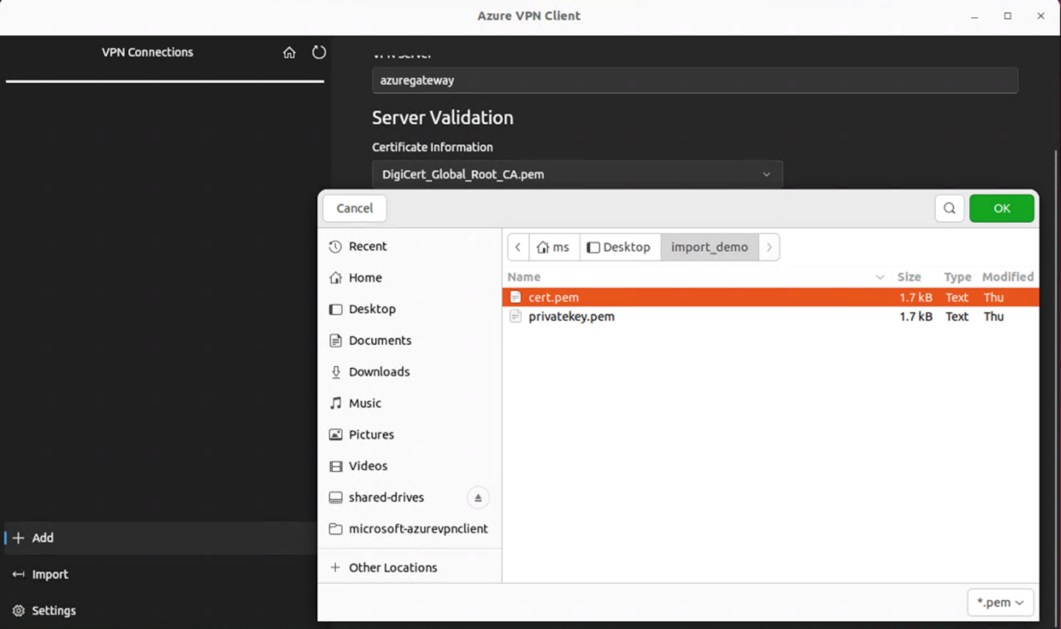Image resolution: width=1061 pixels, height=629 pixels.
Task: Open the *.pem file type dropdown
Action: 1000,602
